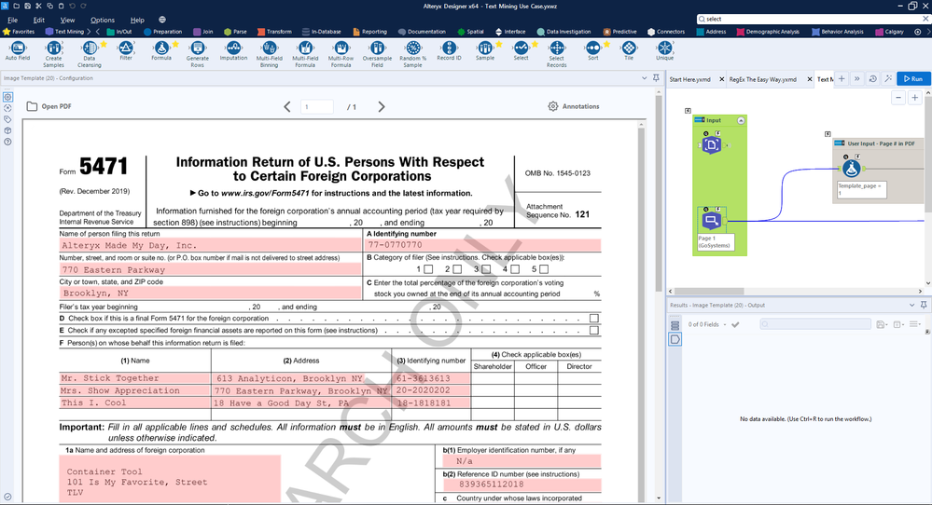Image resolution: width=932 pixels, height=505 pixels.
Task: Go to previous PDF page
Action: tap(287, 107)
